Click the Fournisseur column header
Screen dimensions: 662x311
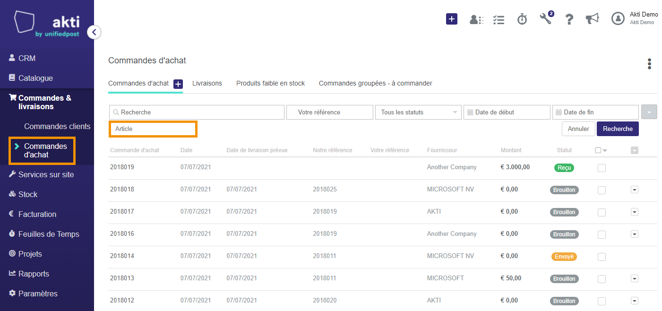442,150
